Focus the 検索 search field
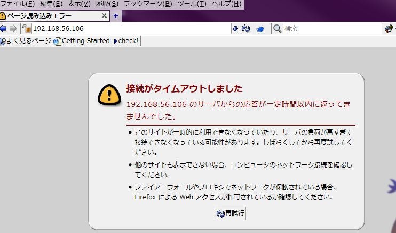This screenshot has height=233, width=396. click(x=332, y=28)
